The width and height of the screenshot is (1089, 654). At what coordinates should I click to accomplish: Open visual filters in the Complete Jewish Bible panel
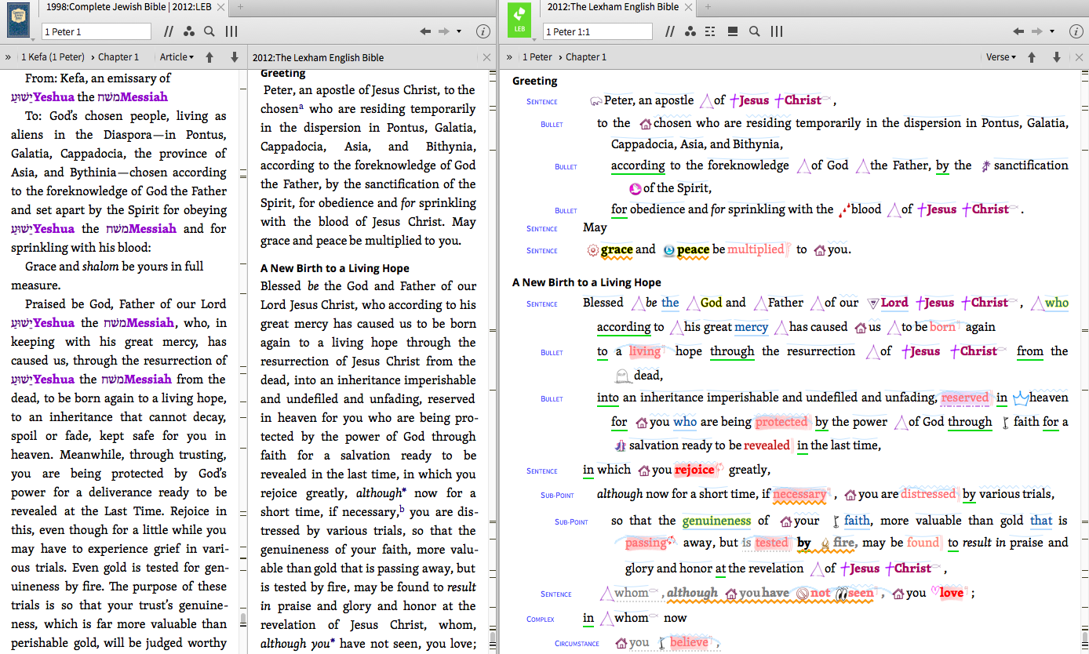(188, 31)
